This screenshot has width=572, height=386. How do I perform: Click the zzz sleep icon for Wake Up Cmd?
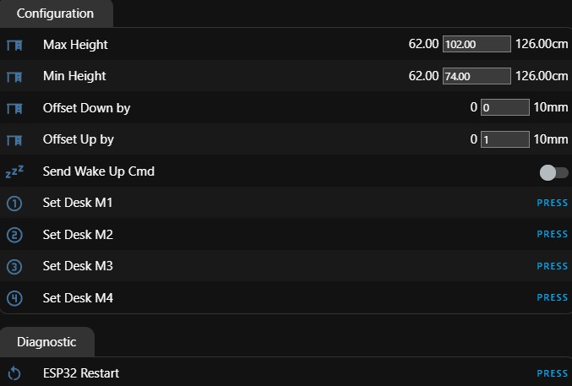[x=14, y=171]
